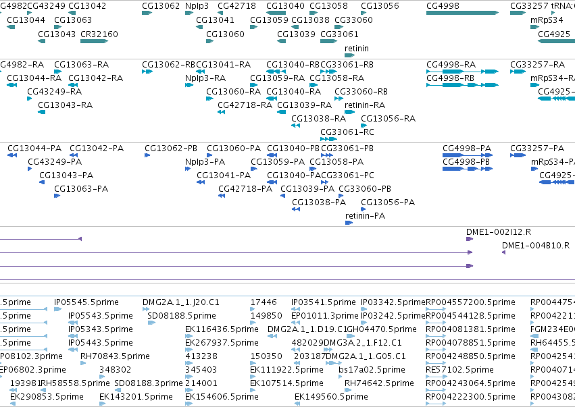Click protein CG33061-PC
This screenshot has height=407, width=575.
click(x=348, y=175)
